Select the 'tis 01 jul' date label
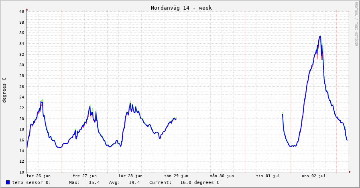360x188 pixels. (x=268, y=176)
